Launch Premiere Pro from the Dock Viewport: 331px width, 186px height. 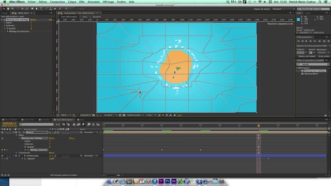tap(161, 181)
